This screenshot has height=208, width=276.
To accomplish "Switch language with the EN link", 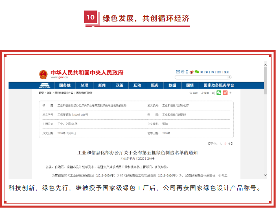I will click(212, 72).
